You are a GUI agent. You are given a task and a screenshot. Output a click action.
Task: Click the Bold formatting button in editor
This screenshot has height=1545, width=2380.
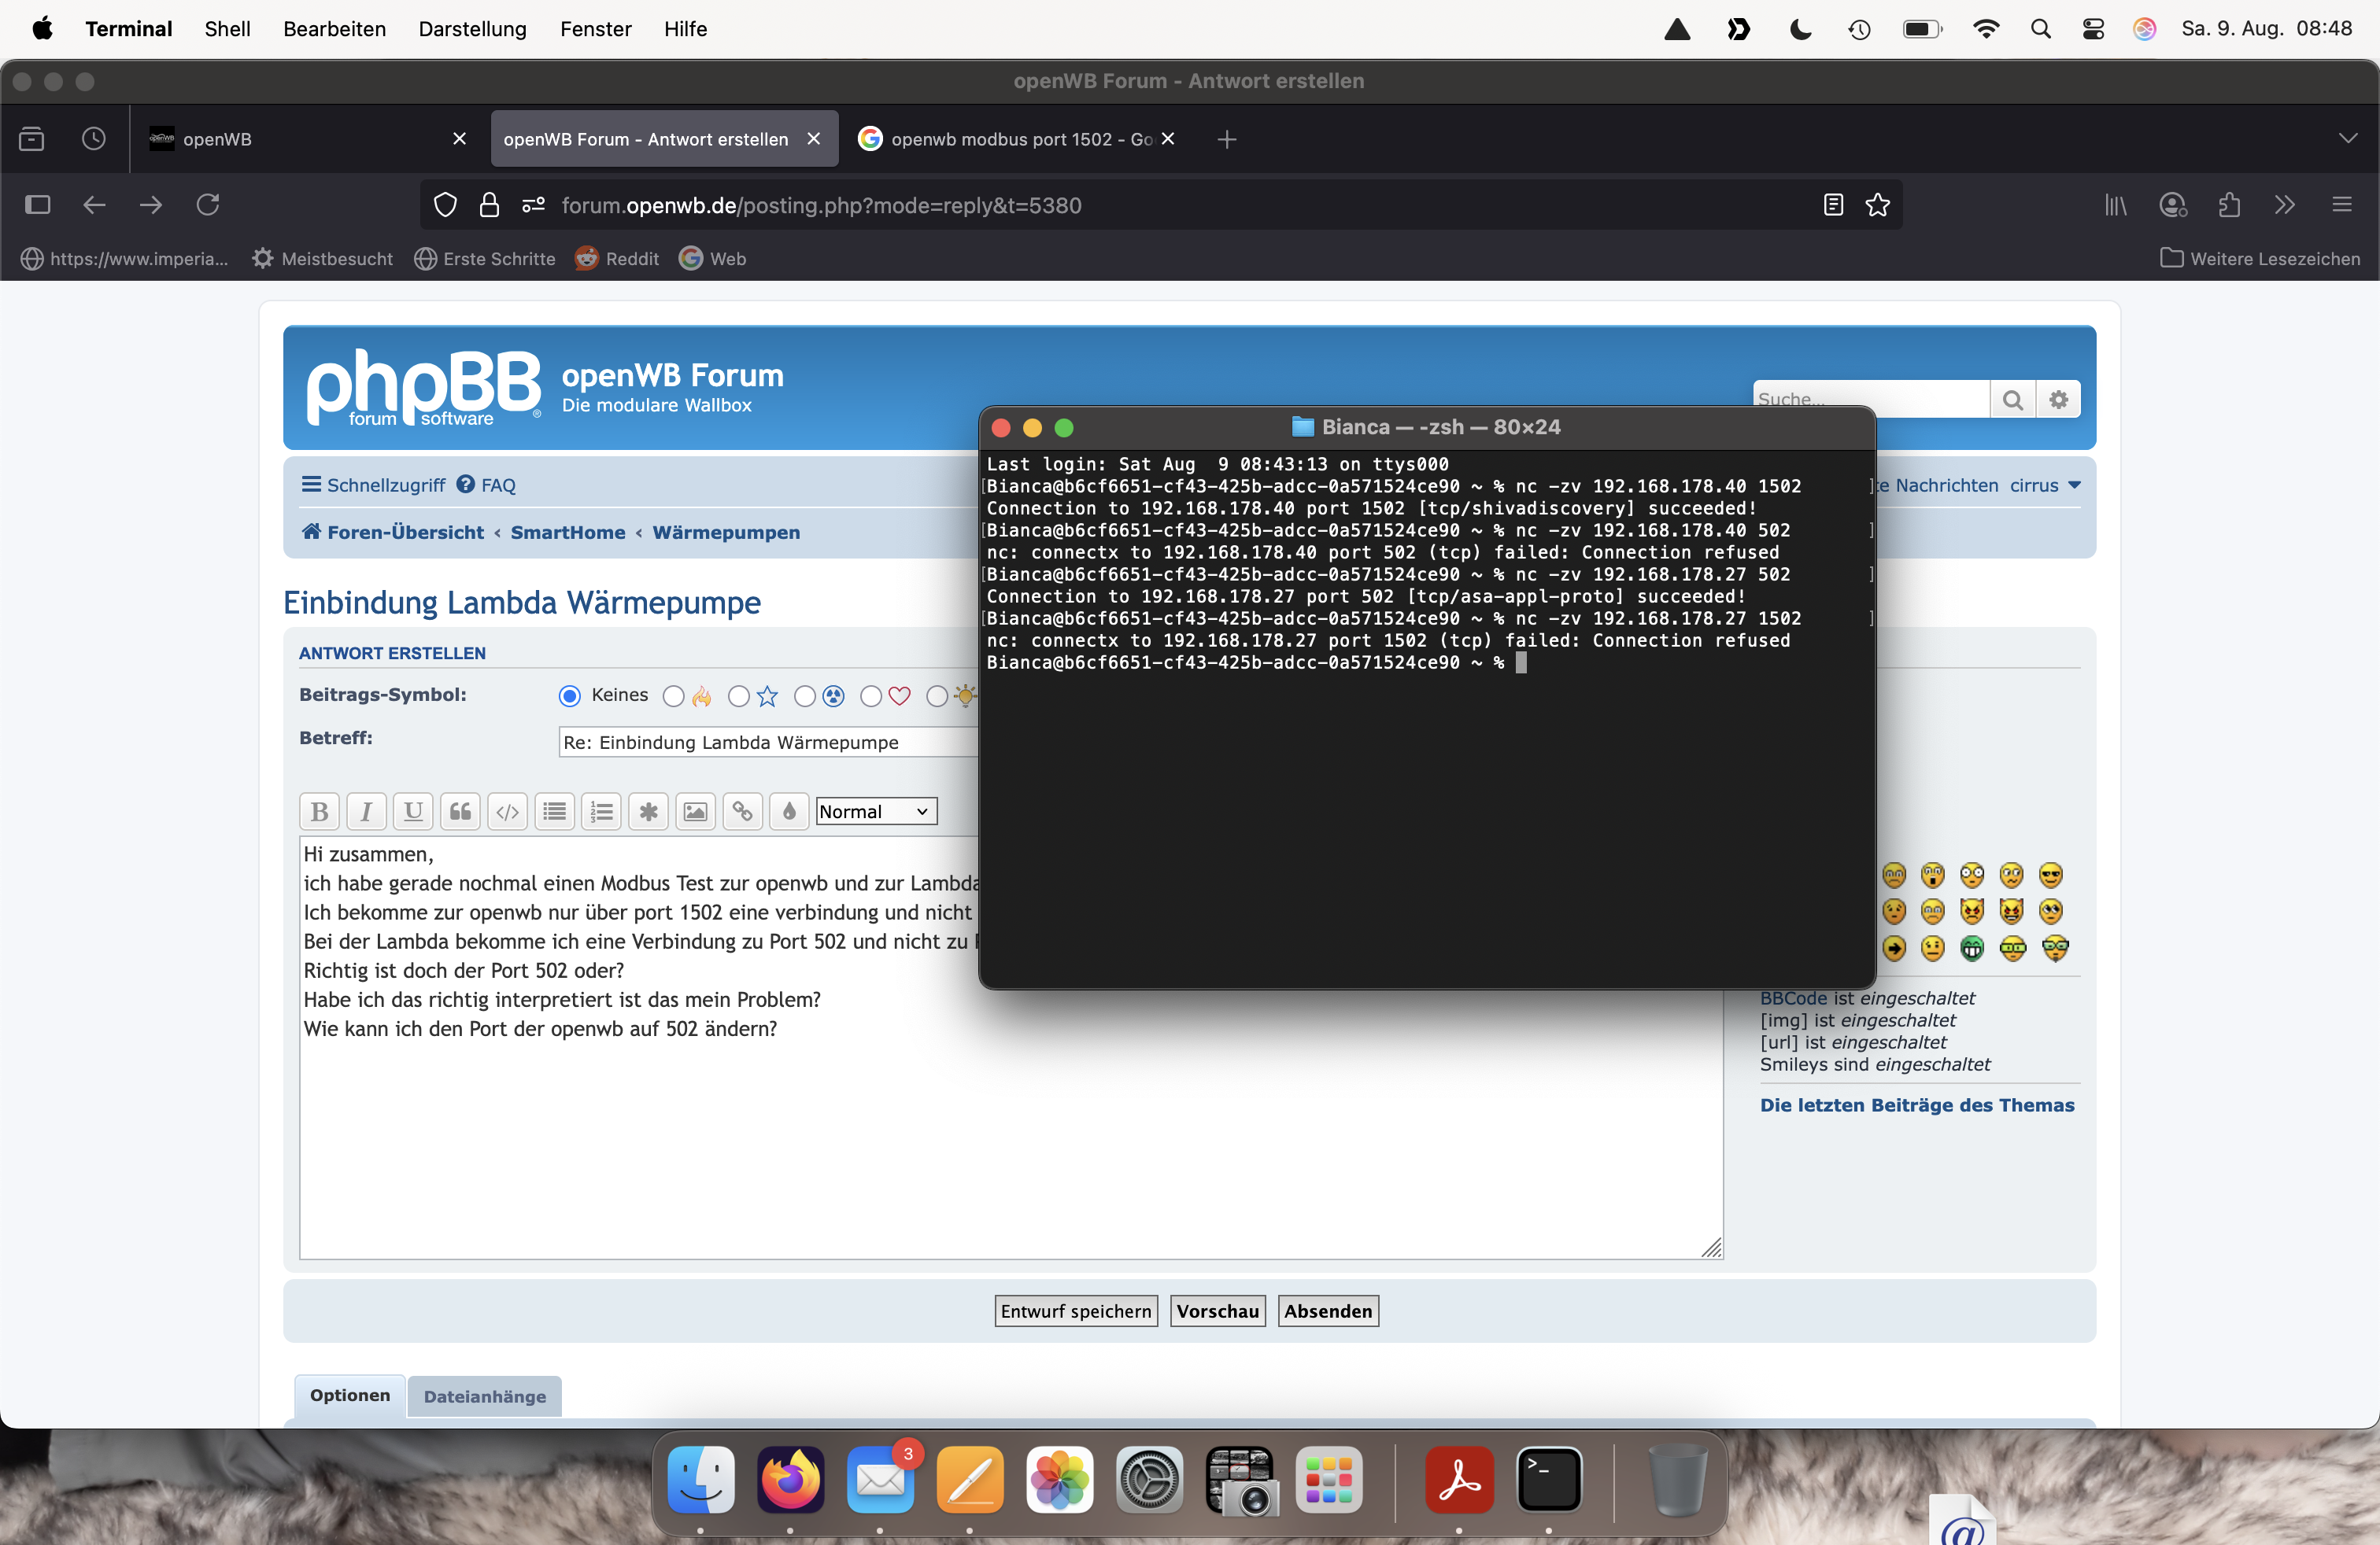(319, 812)
